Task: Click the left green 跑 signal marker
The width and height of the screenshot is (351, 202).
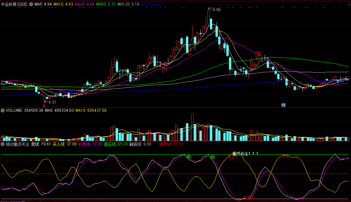Action: coord(189,157)
